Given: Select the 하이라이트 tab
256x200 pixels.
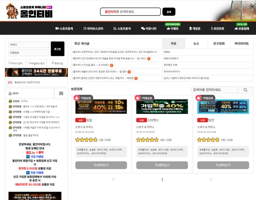Looking at the screenshot, I should tap(242, 43).
